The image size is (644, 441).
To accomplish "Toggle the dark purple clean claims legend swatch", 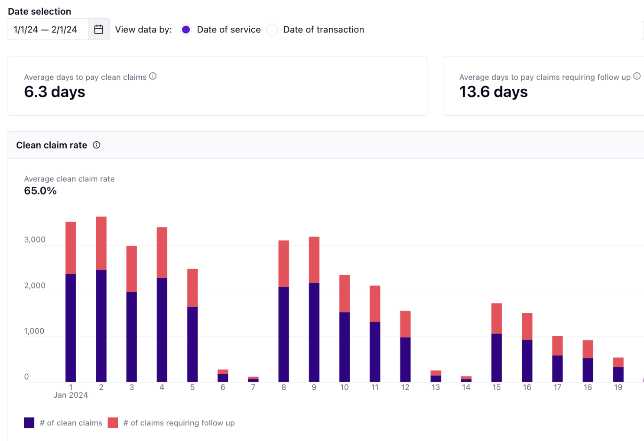I will (29, 423).
